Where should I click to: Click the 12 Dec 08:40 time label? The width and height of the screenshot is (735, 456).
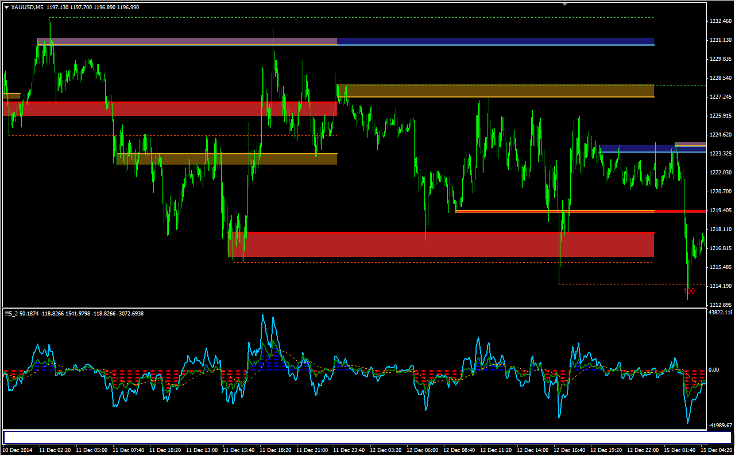click(459, 450)
